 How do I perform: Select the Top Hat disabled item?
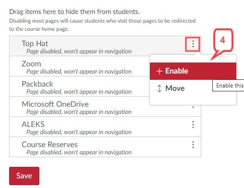105,46
